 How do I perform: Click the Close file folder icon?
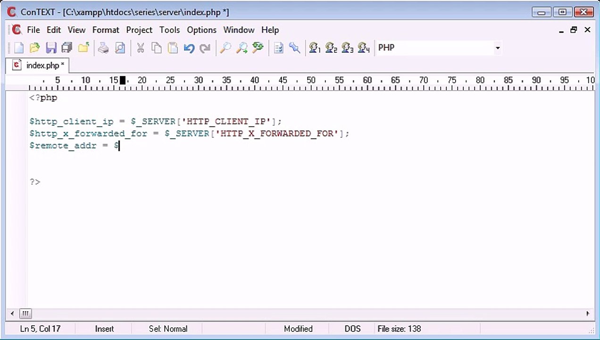(83, 48)
